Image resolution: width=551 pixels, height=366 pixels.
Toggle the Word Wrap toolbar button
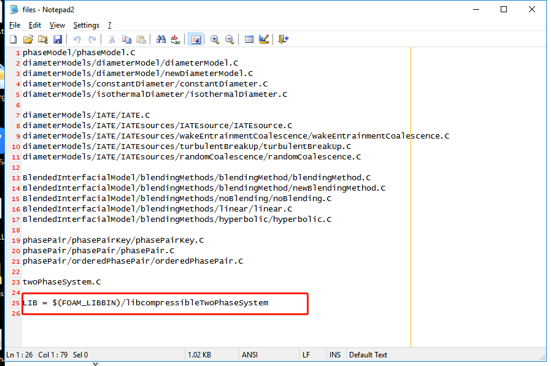(195, 39)
